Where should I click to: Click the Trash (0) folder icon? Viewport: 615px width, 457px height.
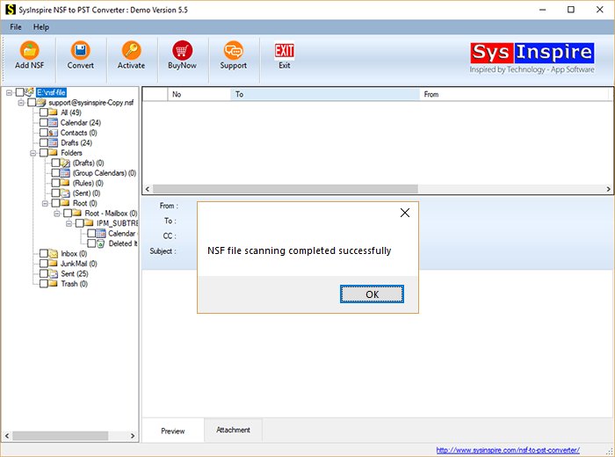pyautogui.click(x=53, y=284)
